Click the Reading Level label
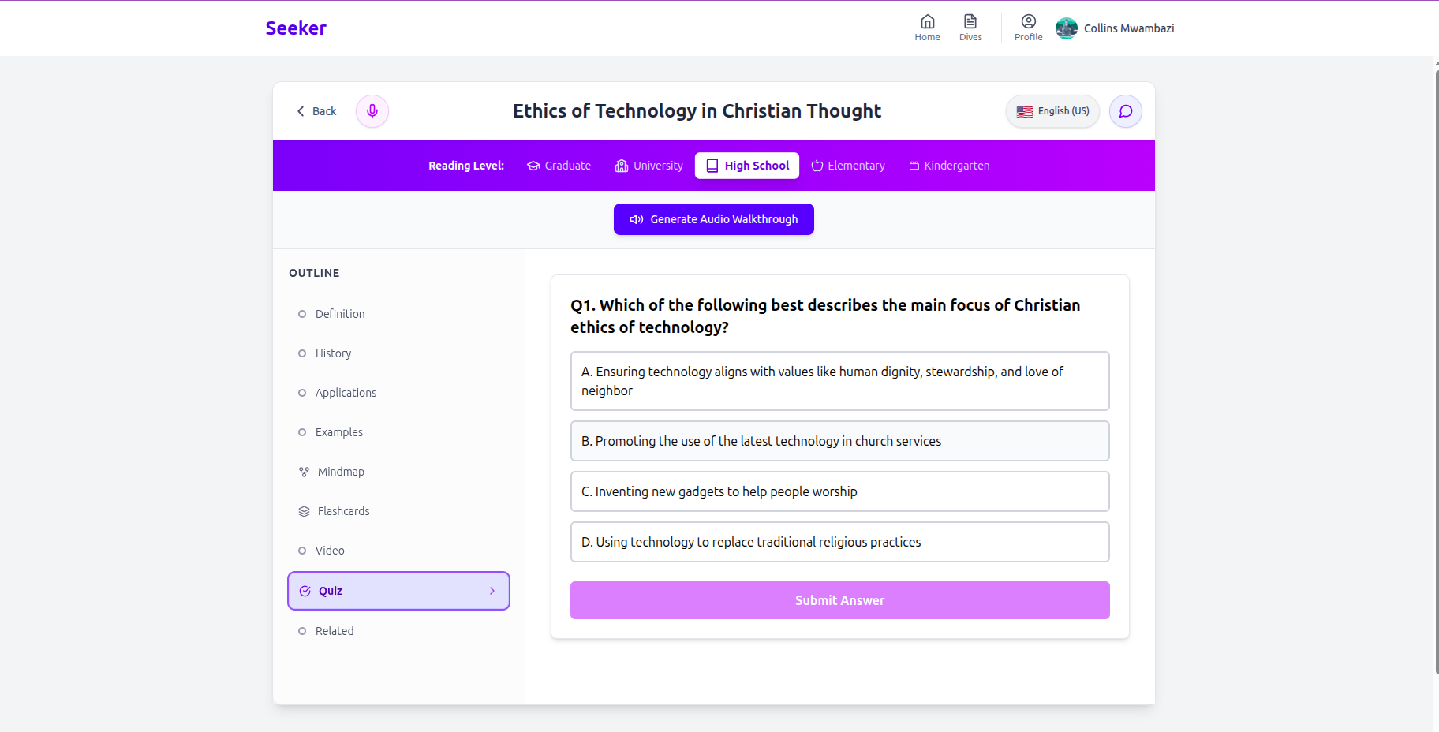The image size is (1439, 732). tap(466, 166)
